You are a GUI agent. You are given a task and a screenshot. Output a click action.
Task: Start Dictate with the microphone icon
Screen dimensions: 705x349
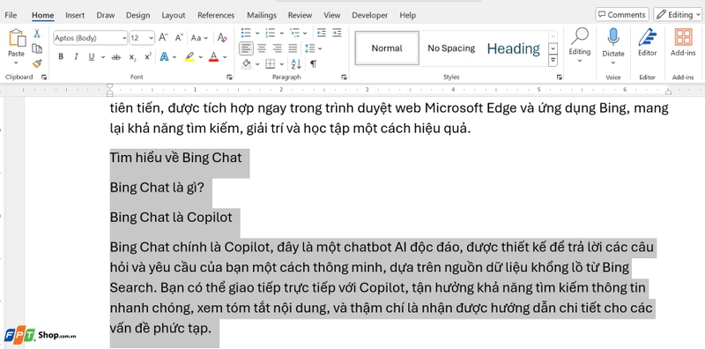click(613, 37)
